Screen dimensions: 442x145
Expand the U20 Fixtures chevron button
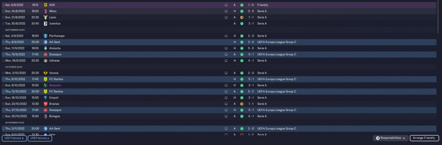[x=14, y=138]
